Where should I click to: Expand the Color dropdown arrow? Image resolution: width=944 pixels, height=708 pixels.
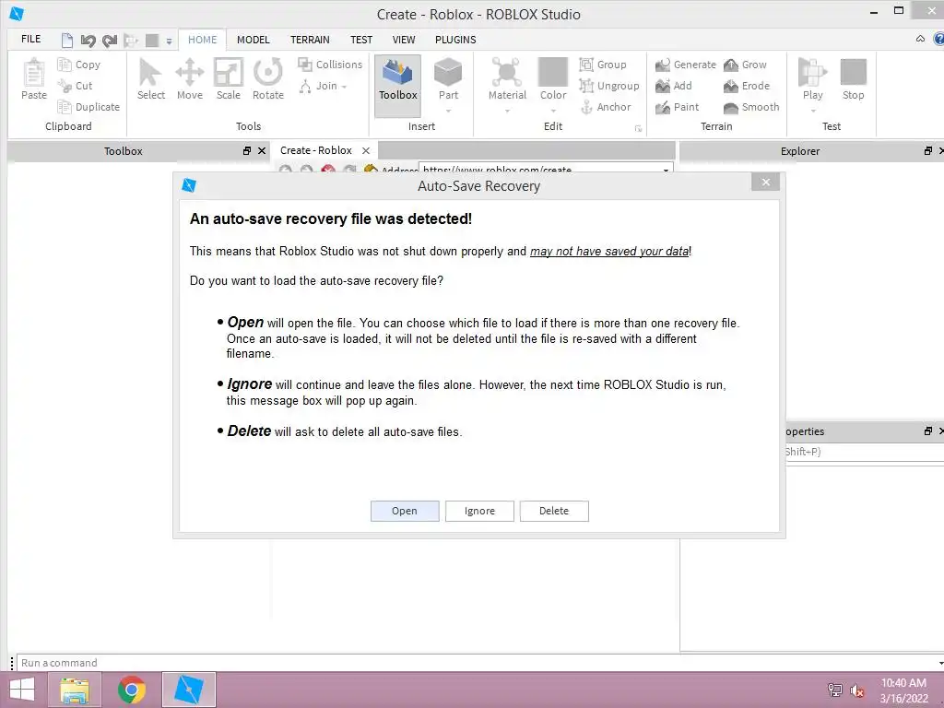coord(553,111)
